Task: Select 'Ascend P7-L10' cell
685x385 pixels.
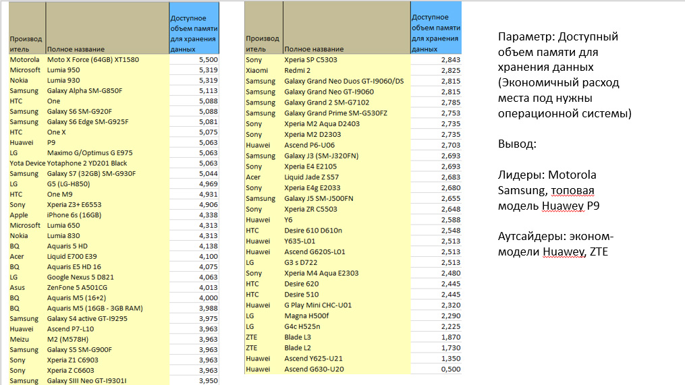Action: click(107, 329)
